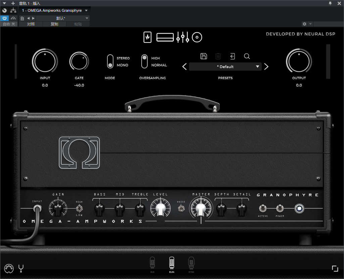
Task: Go to previous preset arrow
Action: [x=185, y=67]
